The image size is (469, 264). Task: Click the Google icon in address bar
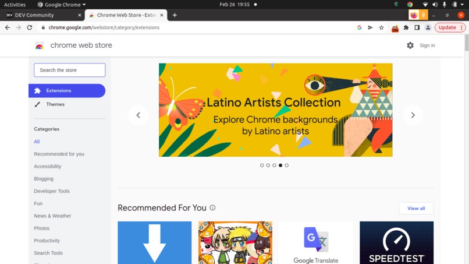tap(359, 27)
